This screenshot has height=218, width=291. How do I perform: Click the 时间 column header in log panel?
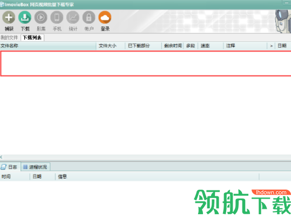[15, 176]
